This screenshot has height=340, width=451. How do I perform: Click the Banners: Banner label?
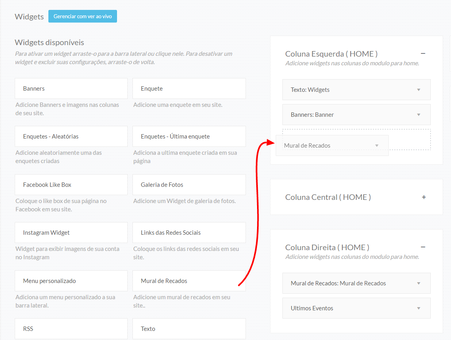tap(312, 115)
